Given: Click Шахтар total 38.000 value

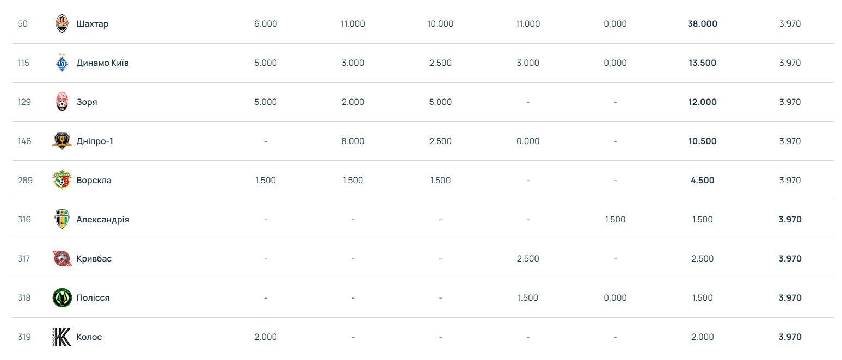Looking at the screenshot, I should coord(702,24).
